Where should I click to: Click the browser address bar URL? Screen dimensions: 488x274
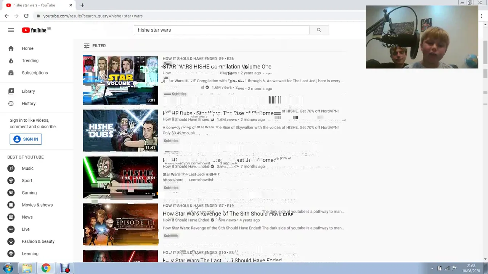pos(93,16)
